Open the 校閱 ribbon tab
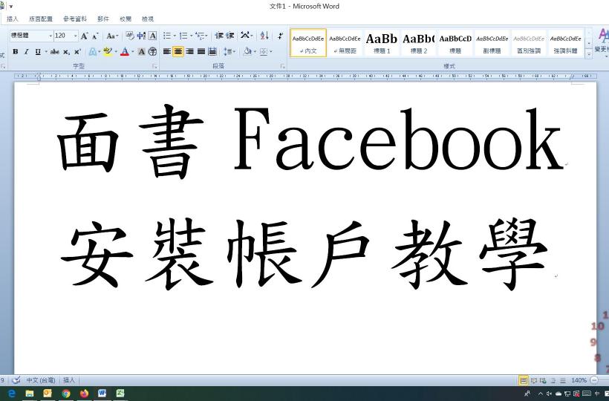The width and height of the screenshot is (609, 401). coord(126,19)
